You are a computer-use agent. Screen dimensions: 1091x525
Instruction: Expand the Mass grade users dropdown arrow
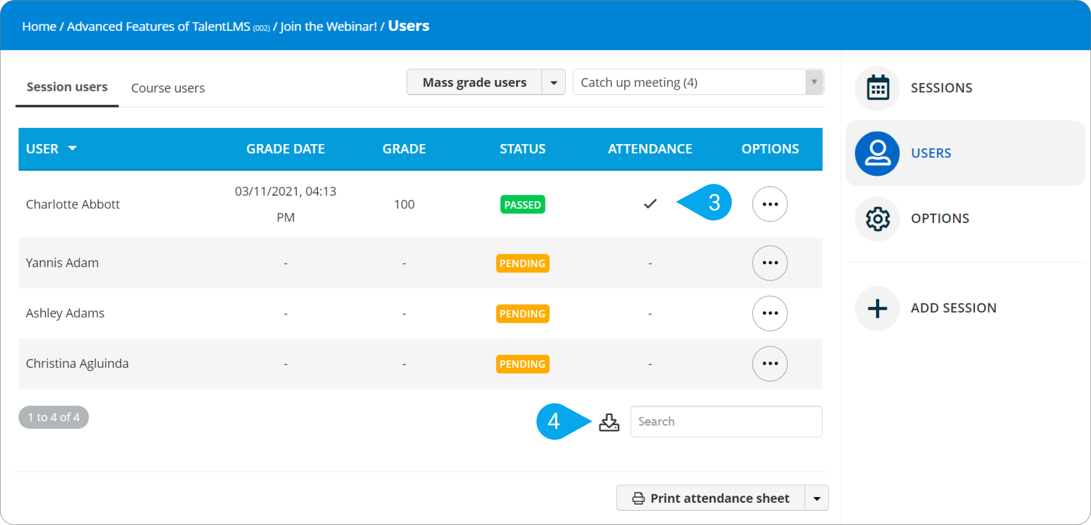pos(554,82)
